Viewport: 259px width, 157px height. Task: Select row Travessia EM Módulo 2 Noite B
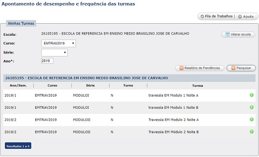point(129,132)
